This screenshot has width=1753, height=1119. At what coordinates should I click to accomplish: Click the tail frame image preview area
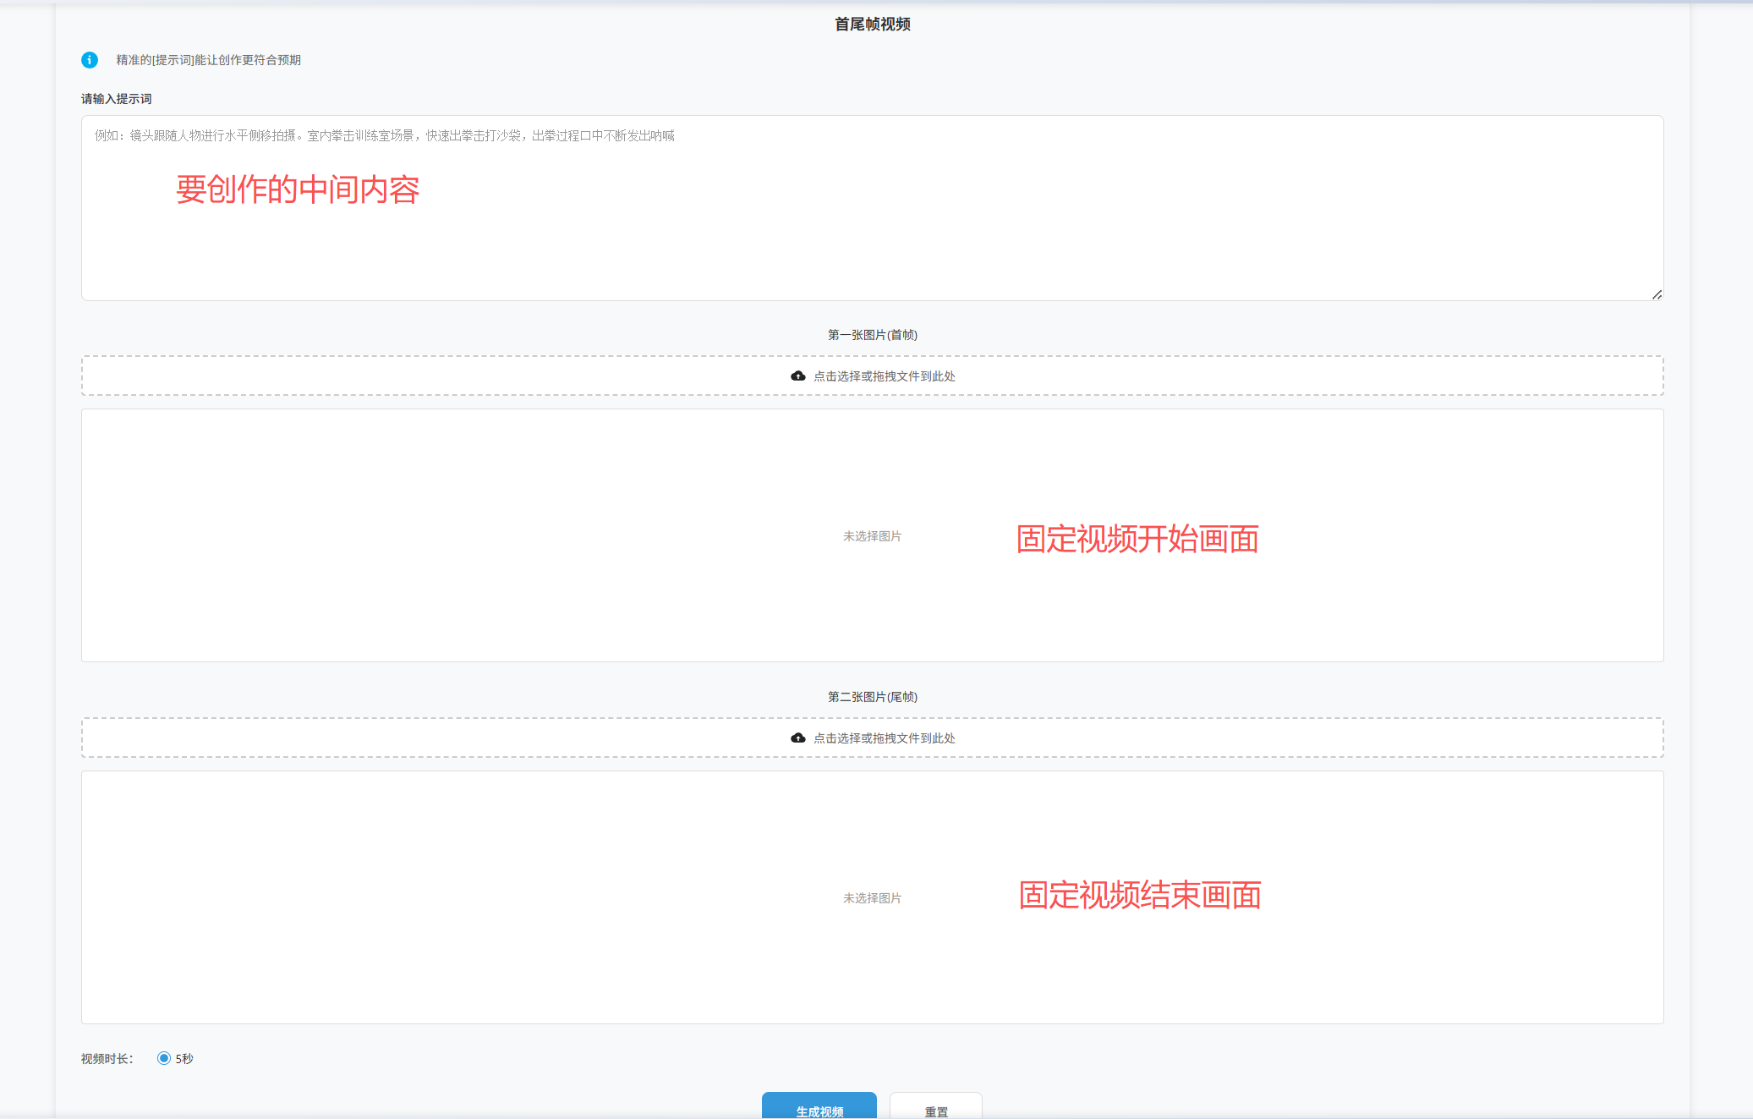(872, 897)
